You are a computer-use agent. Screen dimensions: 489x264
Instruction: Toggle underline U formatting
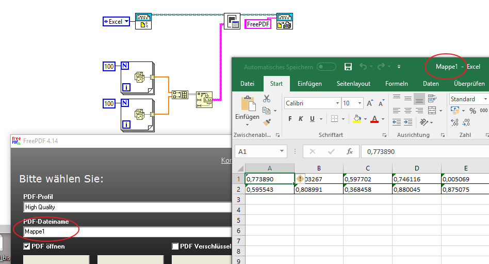312,119
